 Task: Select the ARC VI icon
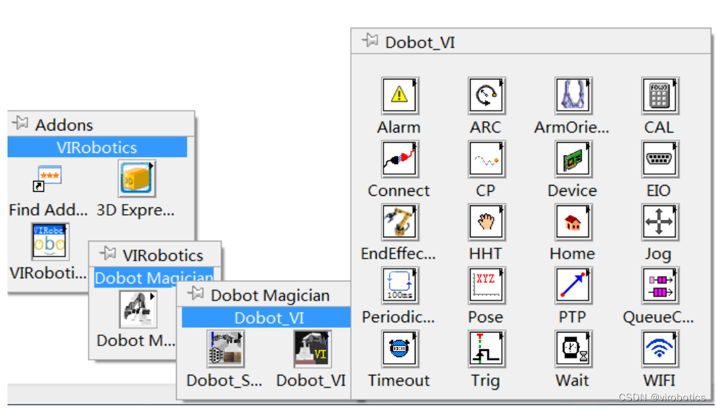click(x=487, y=95)
